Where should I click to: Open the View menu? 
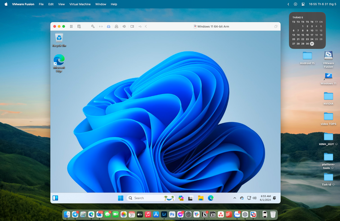coord(61,4)
